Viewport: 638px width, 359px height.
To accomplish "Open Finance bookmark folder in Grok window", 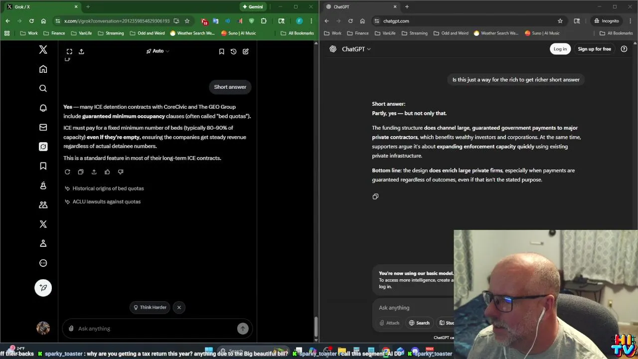I will (x=54, y=33).
